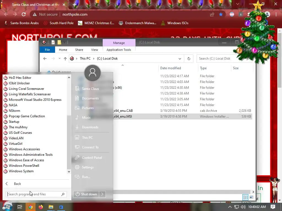The width and height of the screenshot is (282, 211).
Task: Open the Home ribbon tab in Explorer
Action: (x=63, y=50)
